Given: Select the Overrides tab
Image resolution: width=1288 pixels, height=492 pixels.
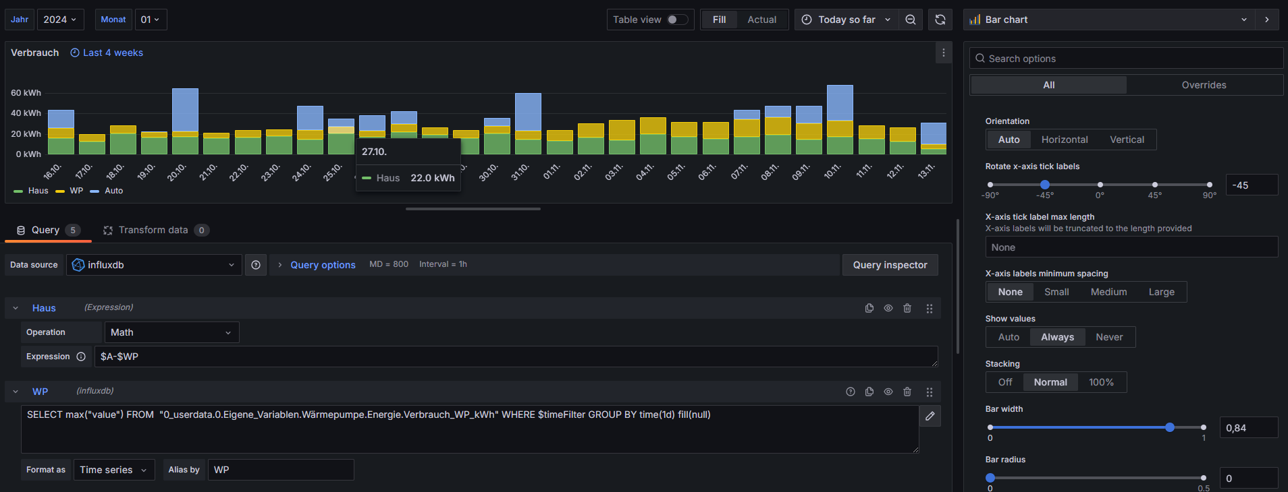Looking at the screenshot, I should (1204, 85).
